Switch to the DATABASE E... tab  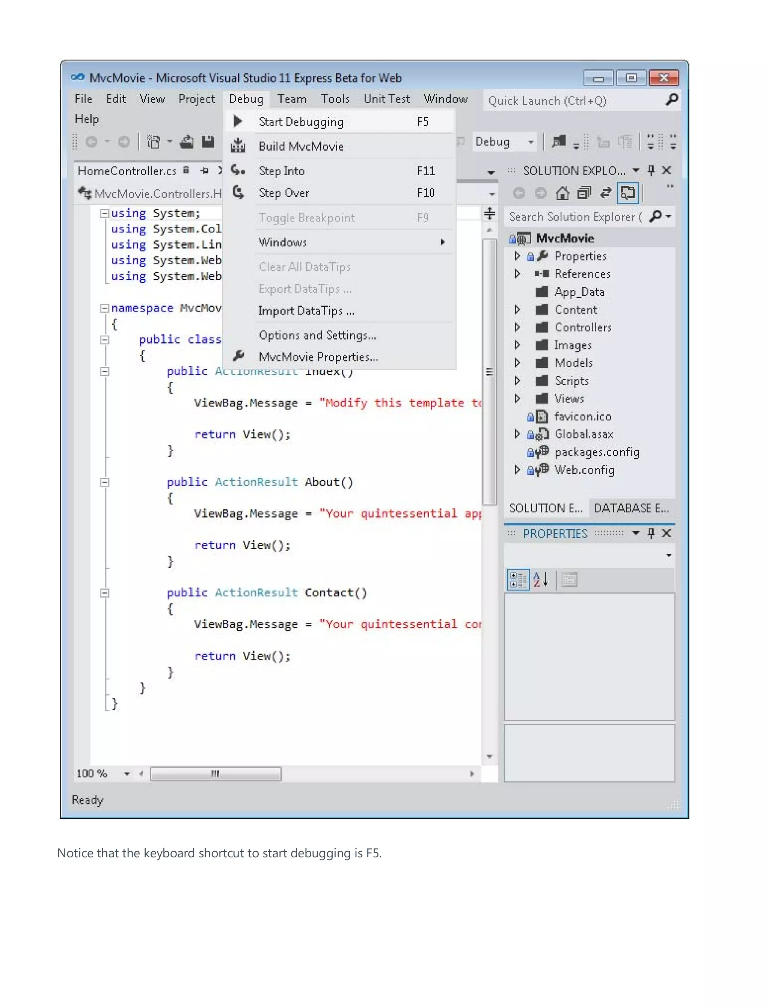[632, 508]
